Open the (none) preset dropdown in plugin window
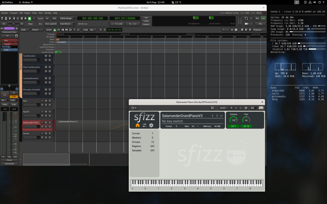 [224, 108]
